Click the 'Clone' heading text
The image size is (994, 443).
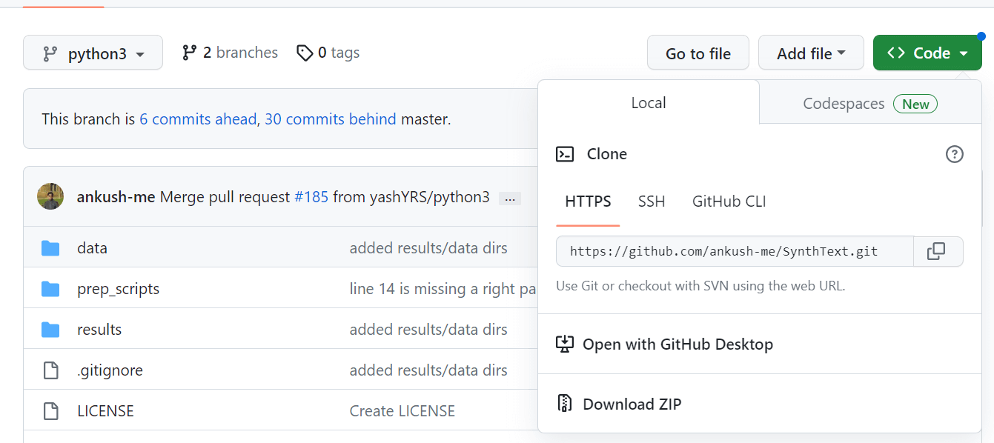(607, 154)
